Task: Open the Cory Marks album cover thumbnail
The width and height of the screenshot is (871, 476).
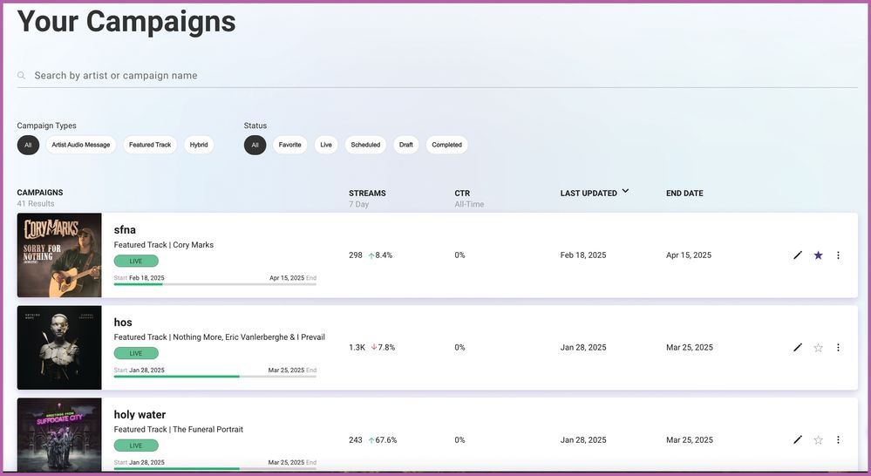Action: (59, 255)
